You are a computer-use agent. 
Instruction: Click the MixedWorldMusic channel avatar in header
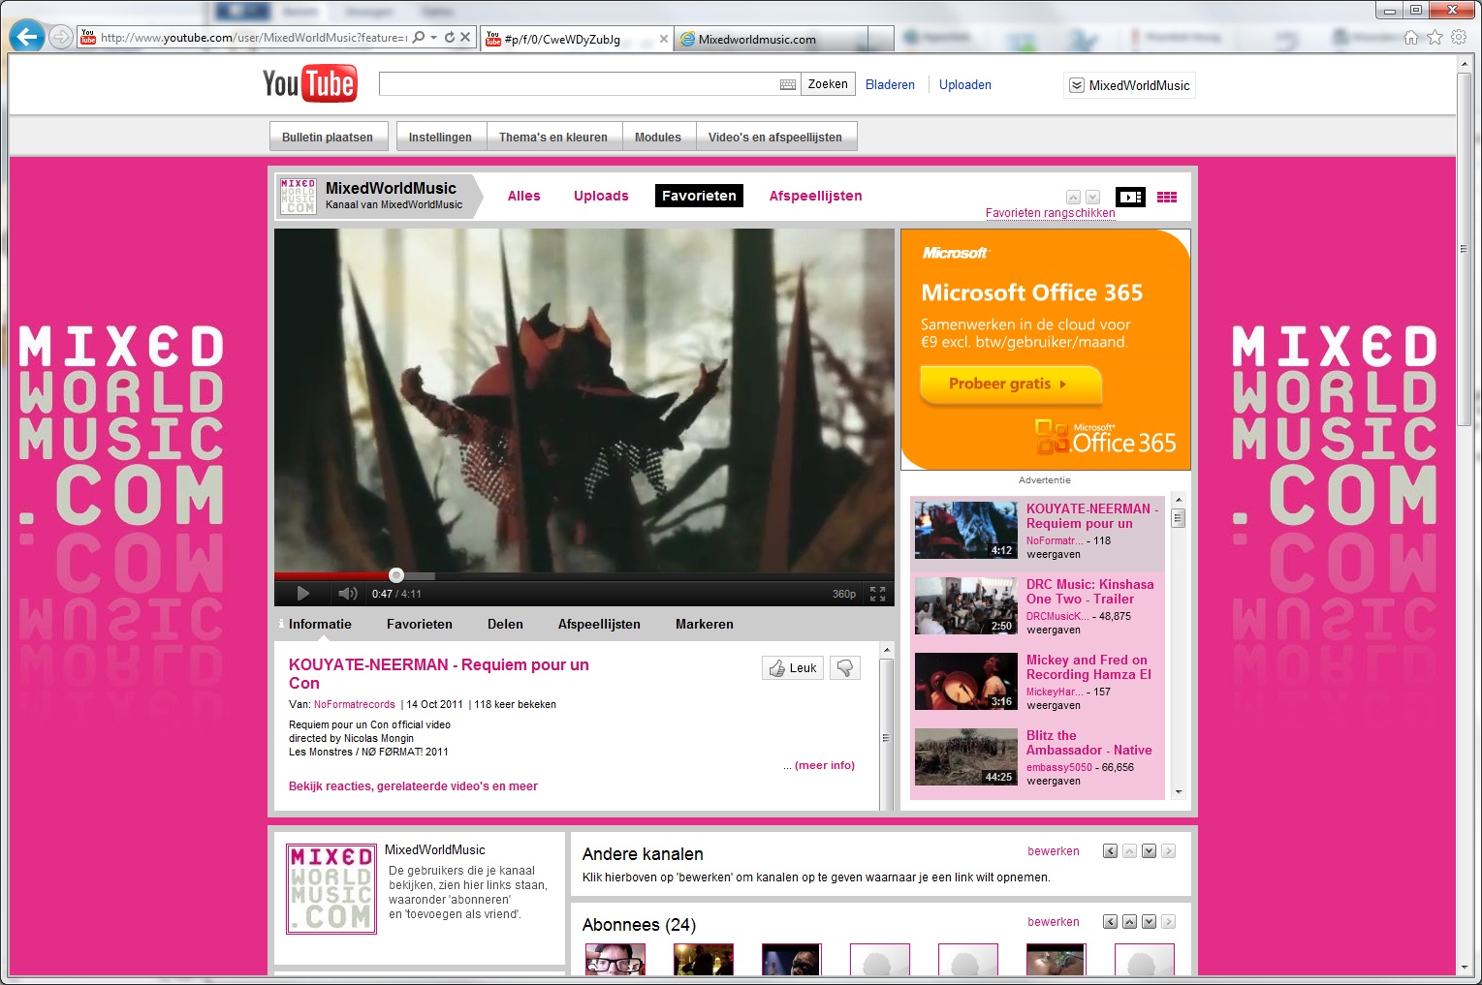coord(298,196)
